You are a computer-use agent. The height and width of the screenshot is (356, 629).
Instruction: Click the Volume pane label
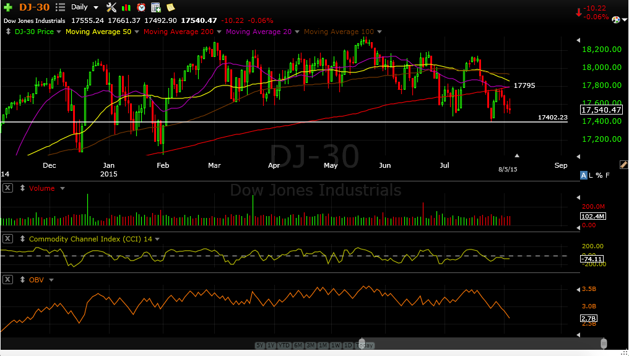click(x=41, y=188)
